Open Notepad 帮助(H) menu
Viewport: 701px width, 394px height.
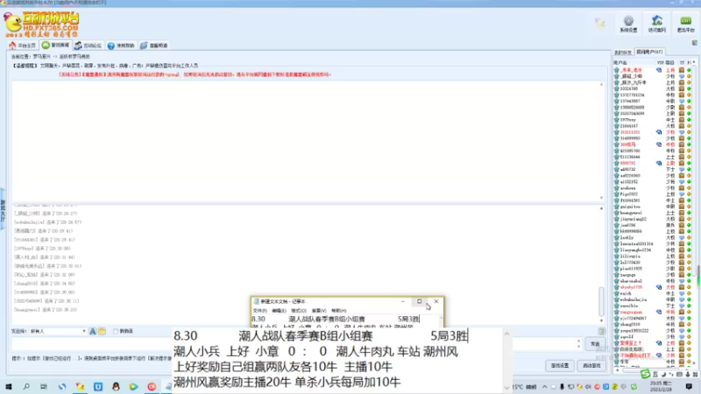(339, 311)
